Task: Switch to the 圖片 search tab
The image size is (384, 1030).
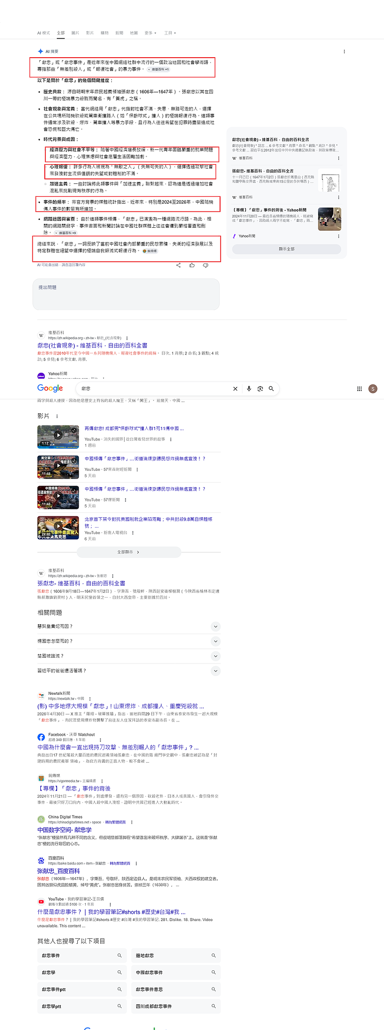Action: tap(75, 33)
